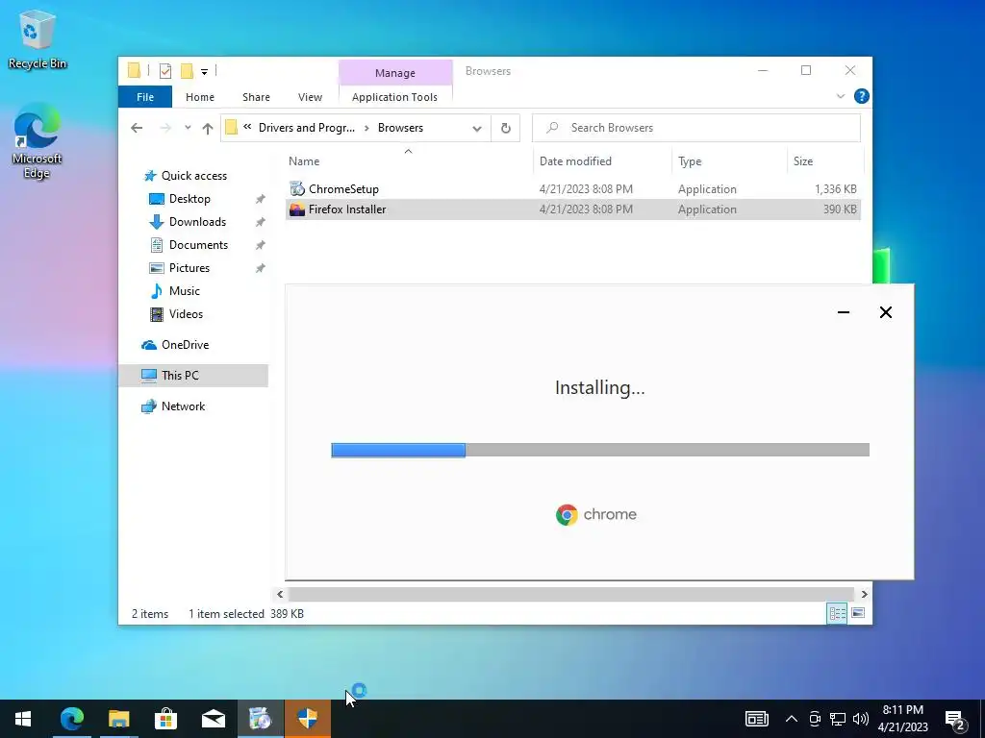Click the horizontal scrollbar left arrow

[280, 594]
